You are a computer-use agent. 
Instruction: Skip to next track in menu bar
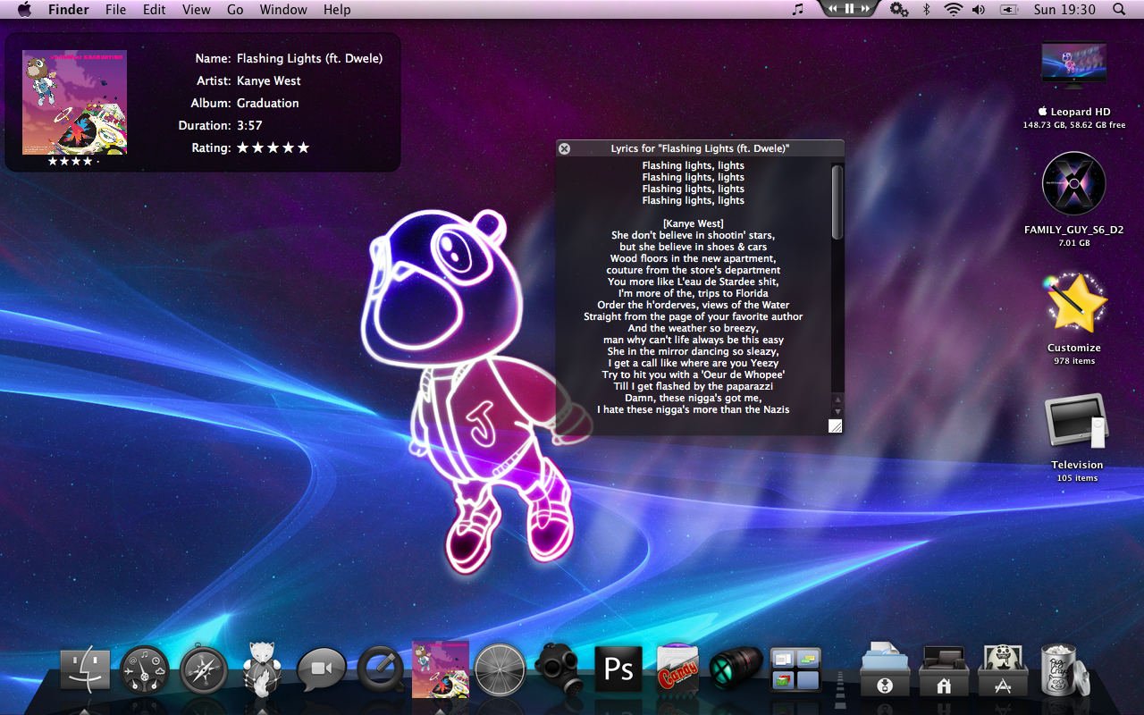[866, 8]
